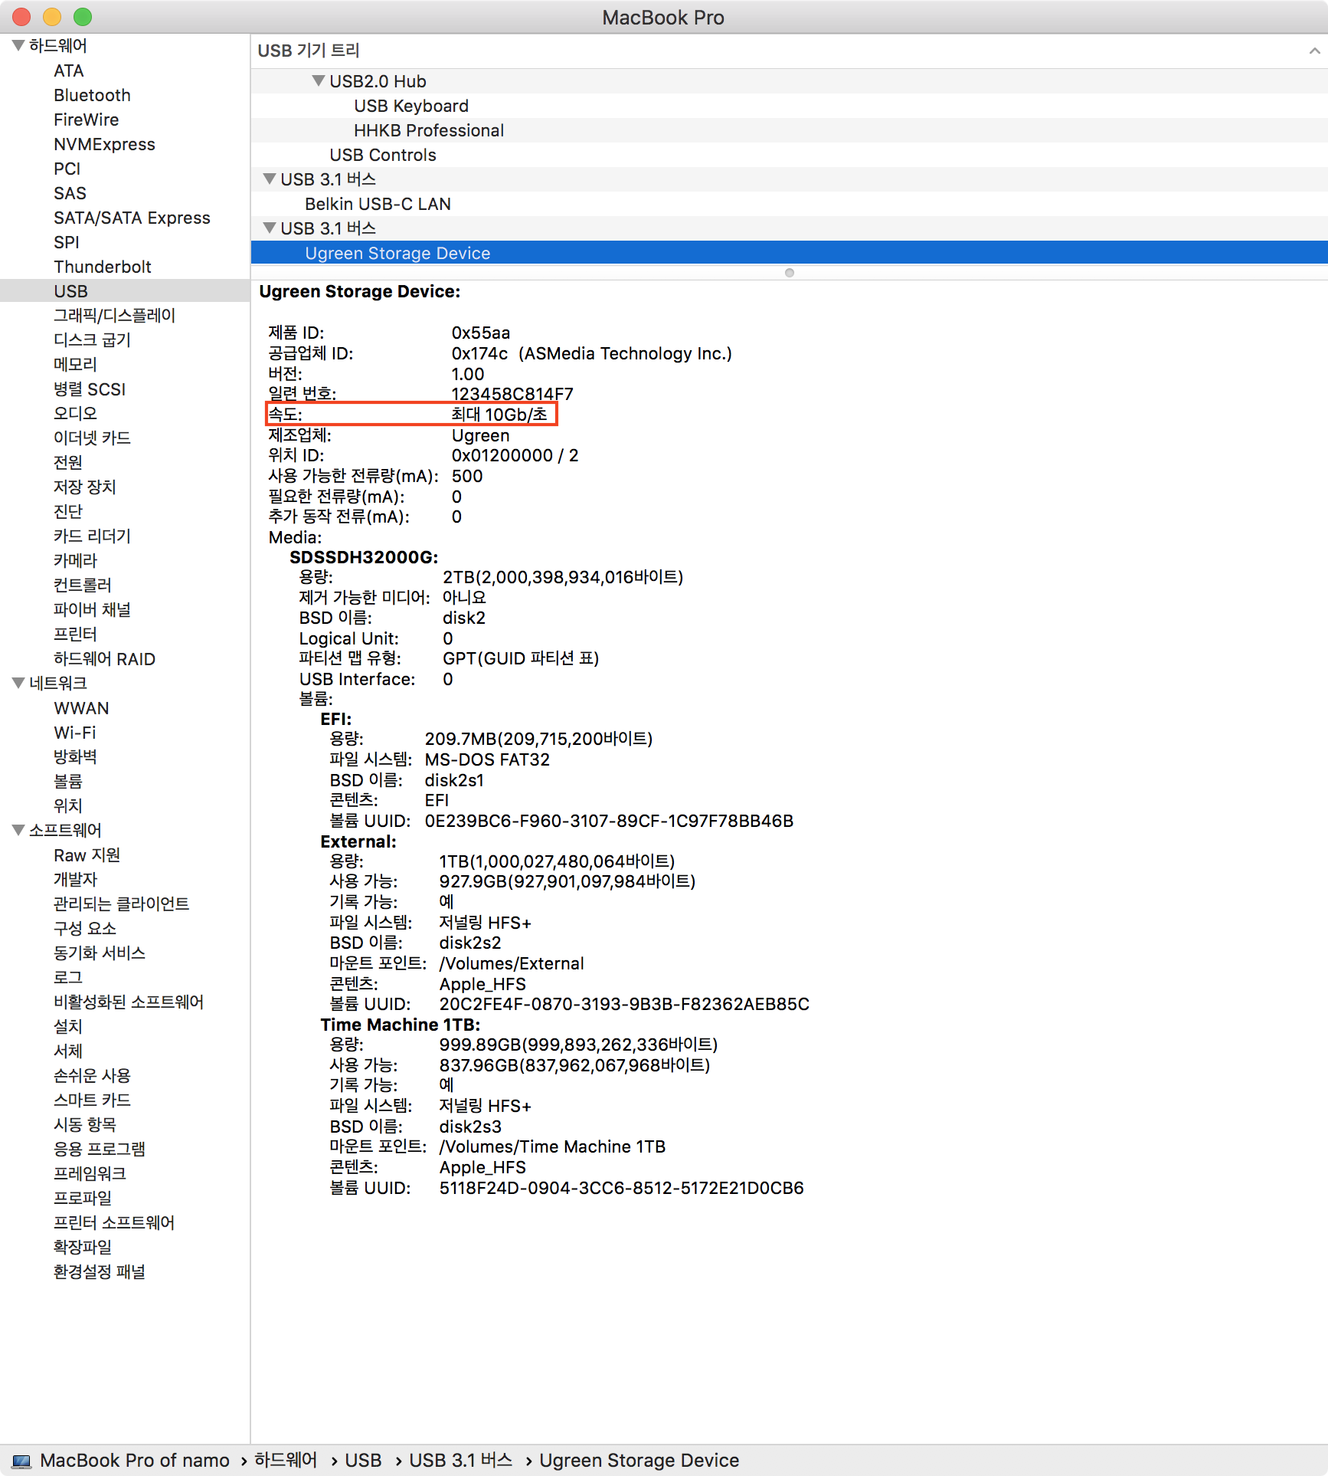
Task: Select 하드웨어 RAID in the sidebar
Action: pyautogui.click(x=104, y=659)
